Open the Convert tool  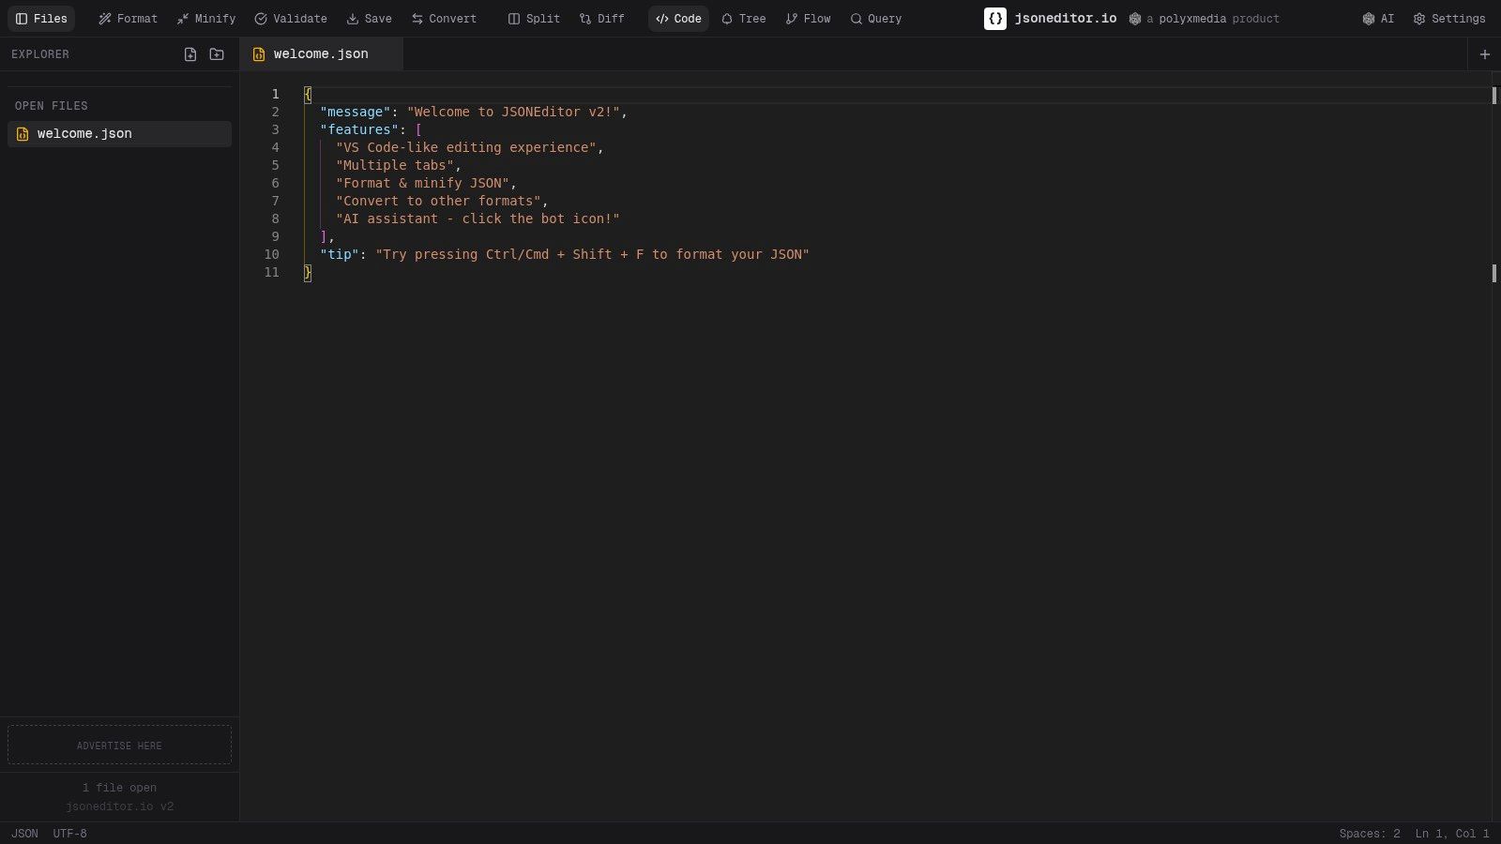point(444,19)
